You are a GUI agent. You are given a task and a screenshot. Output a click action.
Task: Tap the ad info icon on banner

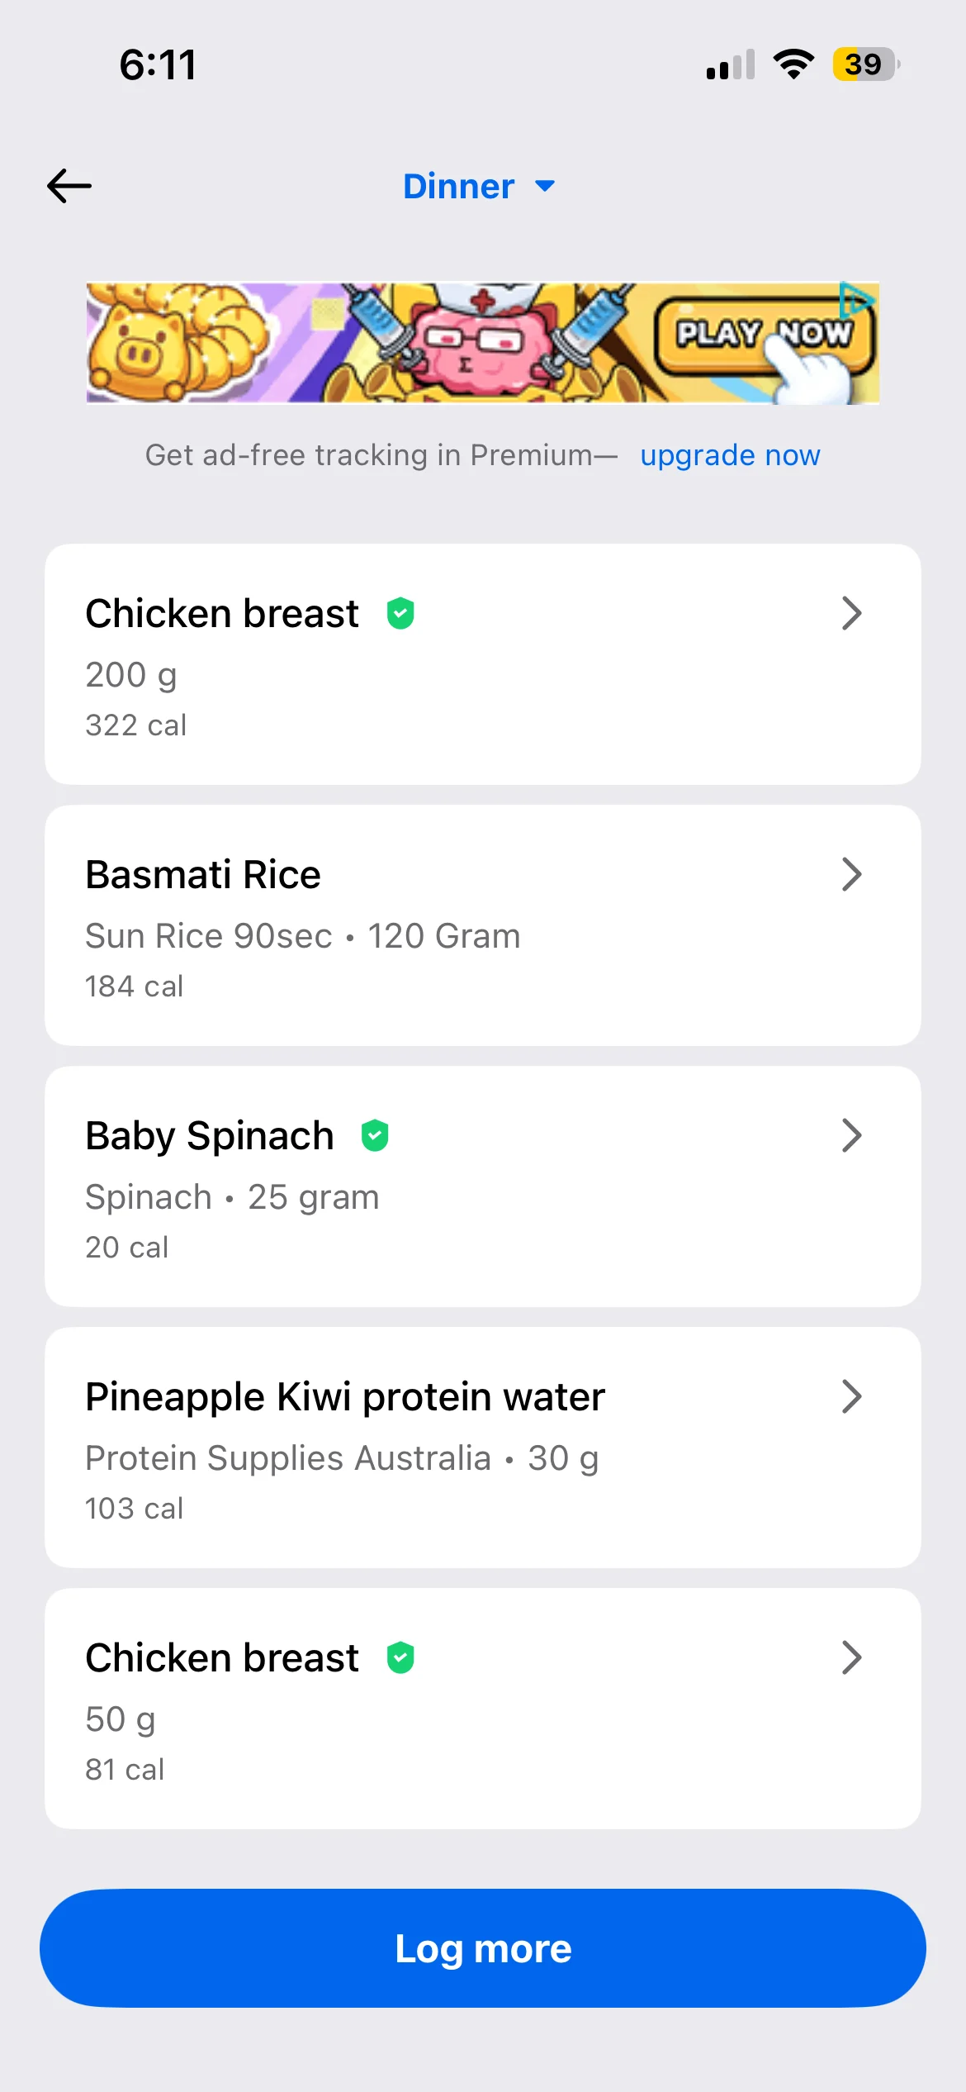click(856, 300)
